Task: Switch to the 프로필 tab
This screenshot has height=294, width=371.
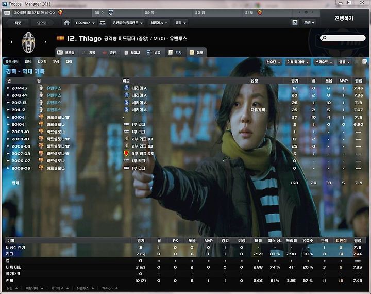Action: [x=66, y=53]
